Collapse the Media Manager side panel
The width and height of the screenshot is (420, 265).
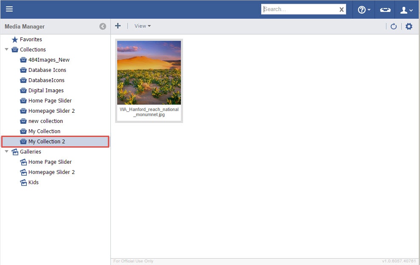tap(103, 26)
